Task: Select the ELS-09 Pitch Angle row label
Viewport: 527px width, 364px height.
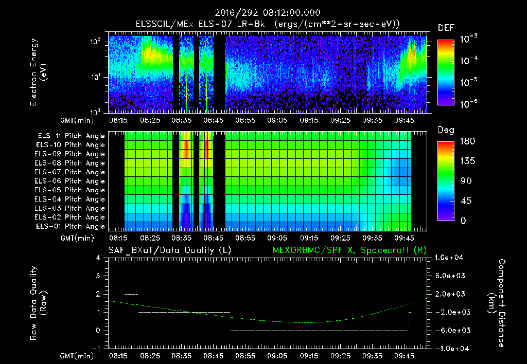Action: pyautogui.click(x=70, y=154)
